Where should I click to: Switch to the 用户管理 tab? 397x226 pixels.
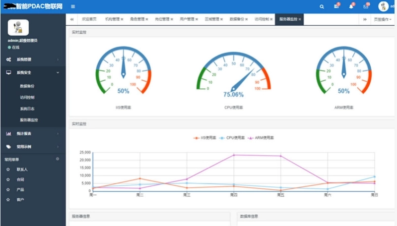click(187, 19)
